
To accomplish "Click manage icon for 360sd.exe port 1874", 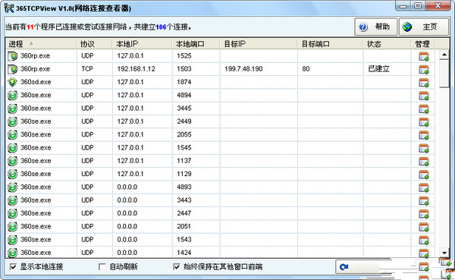I will click(x=424, y=83).
